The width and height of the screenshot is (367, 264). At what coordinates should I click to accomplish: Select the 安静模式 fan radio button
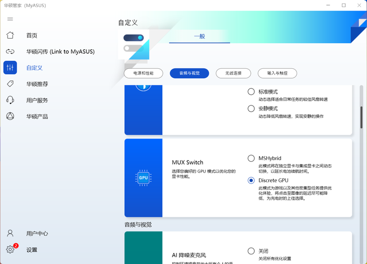coord(251,108)
